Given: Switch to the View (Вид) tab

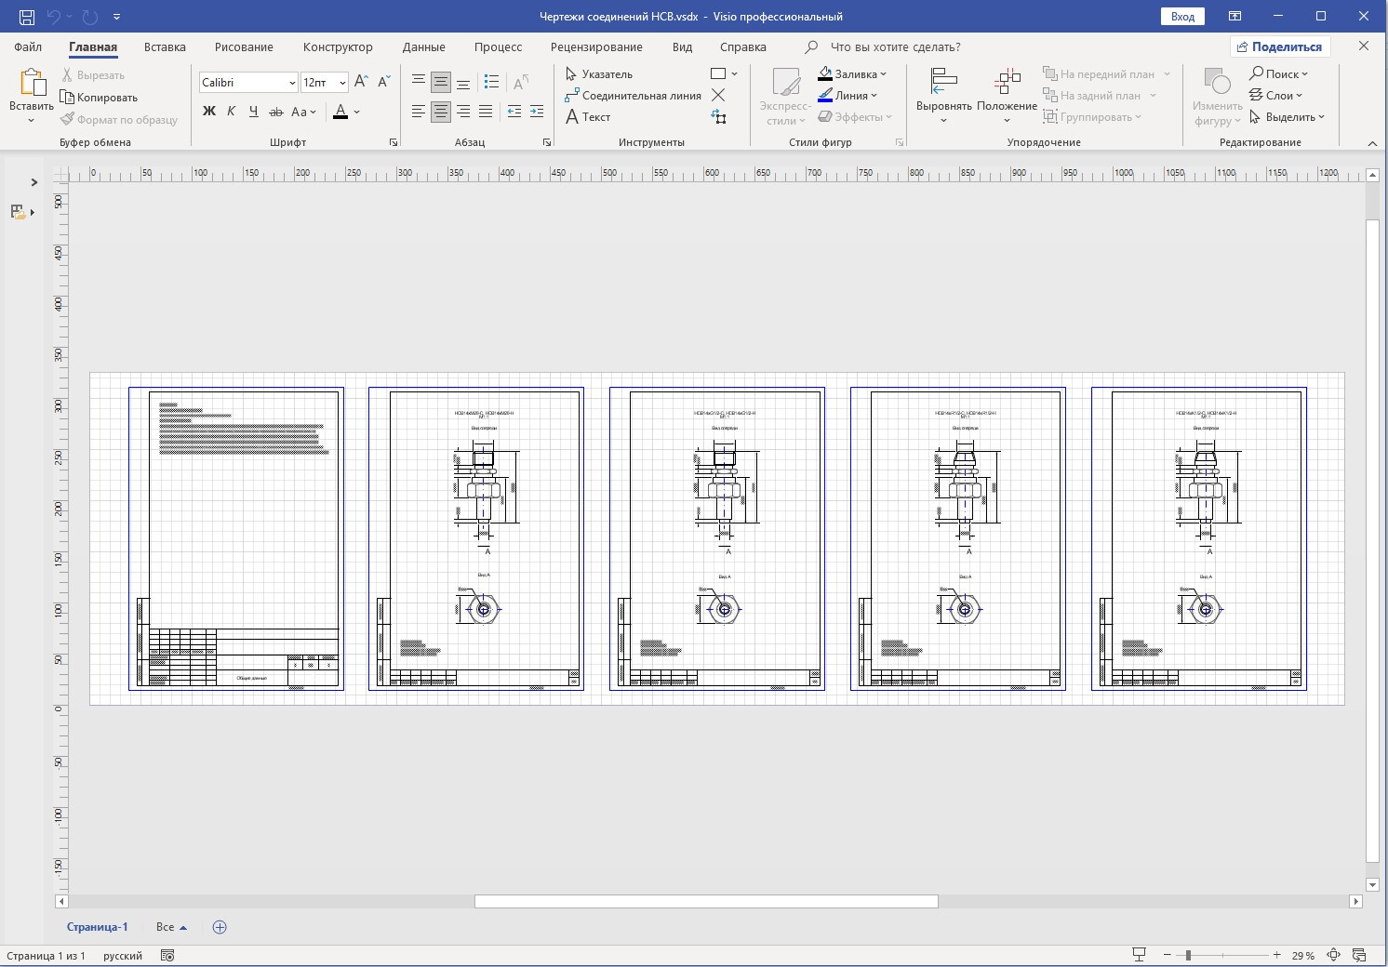Looking at the screenshot, I should coord(682,46).
